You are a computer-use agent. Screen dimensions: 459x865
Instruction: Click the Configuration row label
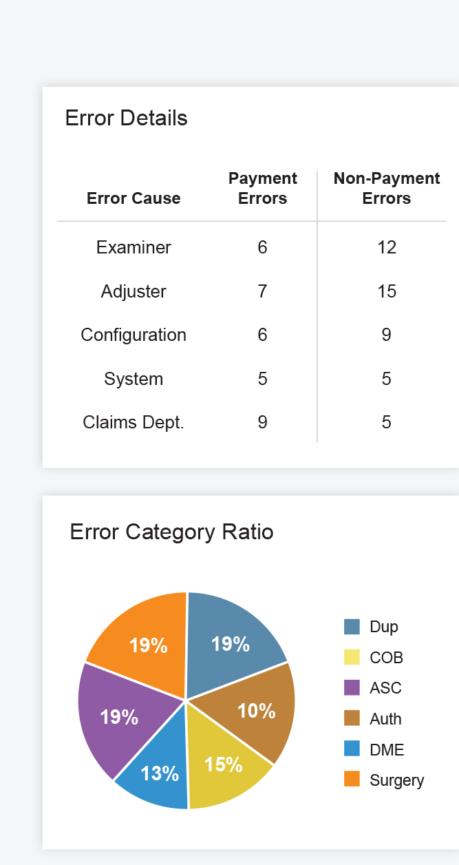point(134,335)
